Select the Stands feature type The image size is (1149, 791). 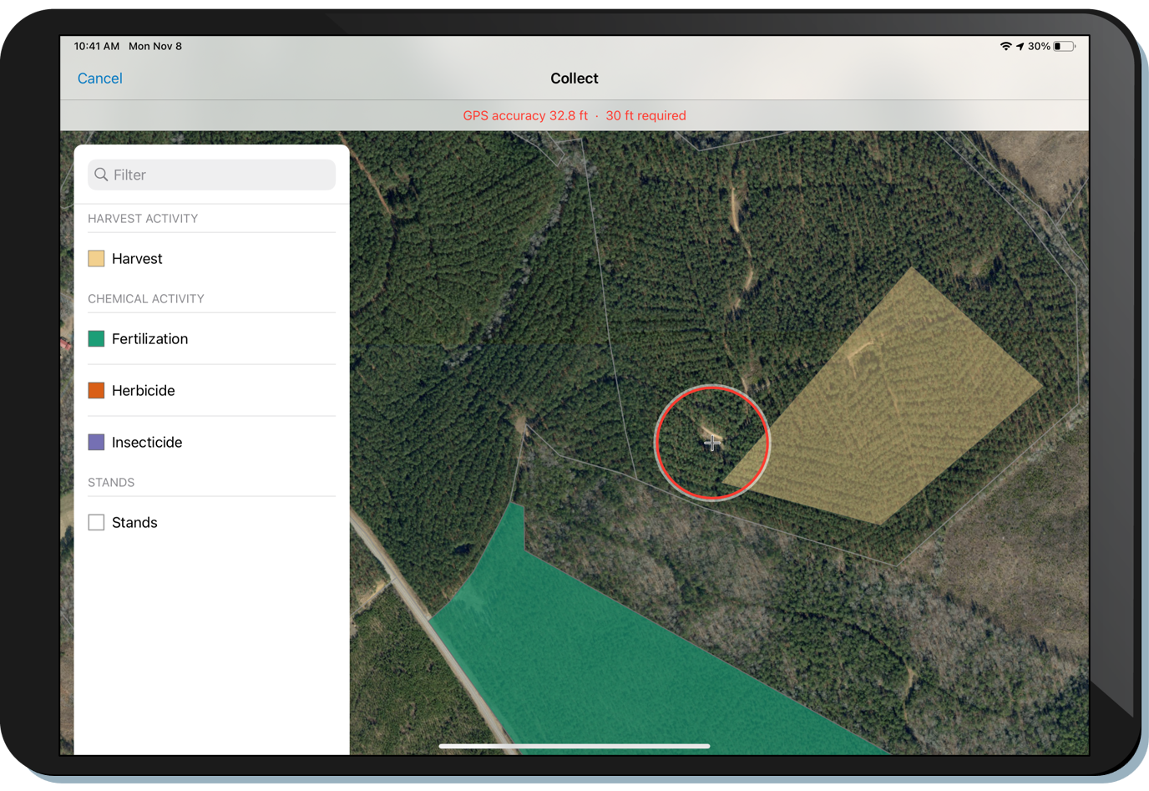click(x=211, y=523)
